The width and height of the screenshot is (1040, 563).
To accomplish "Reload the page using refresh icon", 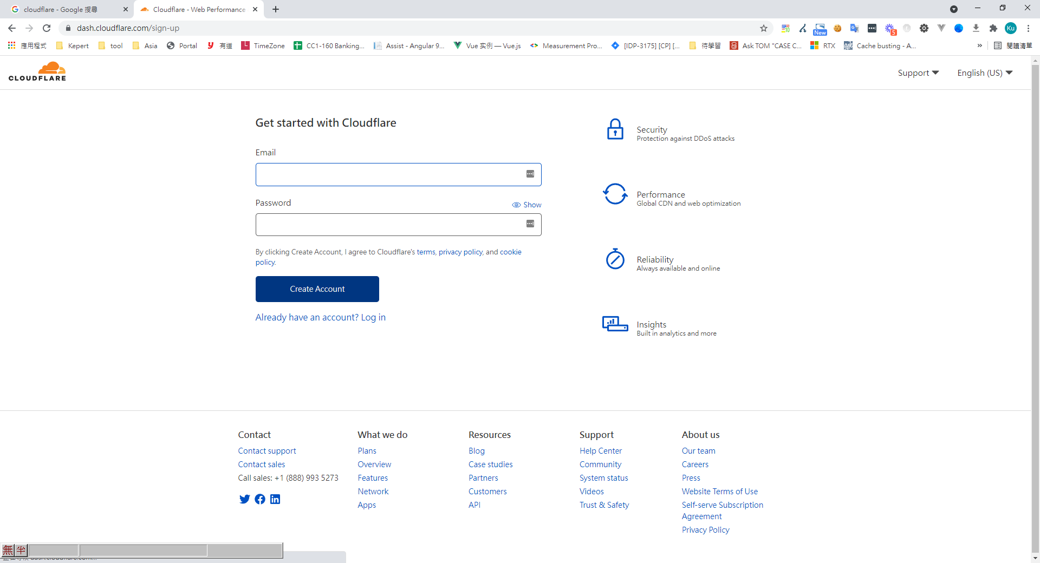I will click(47, 28).
